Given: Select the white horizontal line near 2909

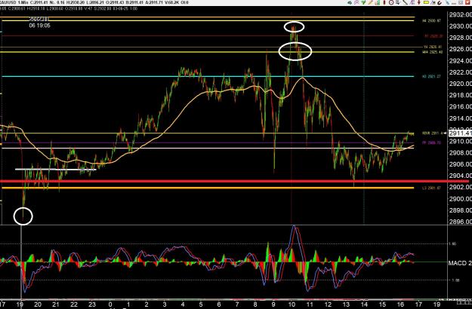Looking at the screenshot, I should point(208,148).
